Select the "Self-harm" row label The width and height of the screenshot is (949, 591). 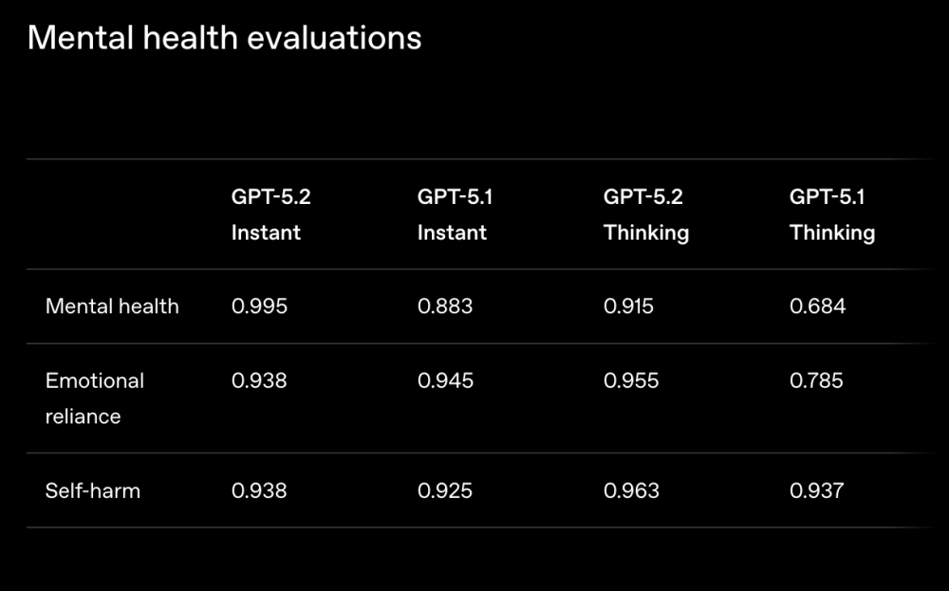93,490
